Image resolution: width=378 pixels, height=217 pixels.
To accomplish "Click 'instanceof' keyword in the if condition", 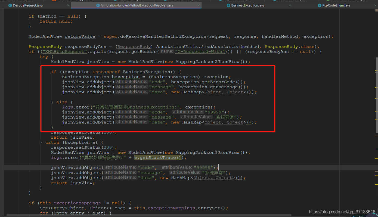I will click(x=106, y=72).
